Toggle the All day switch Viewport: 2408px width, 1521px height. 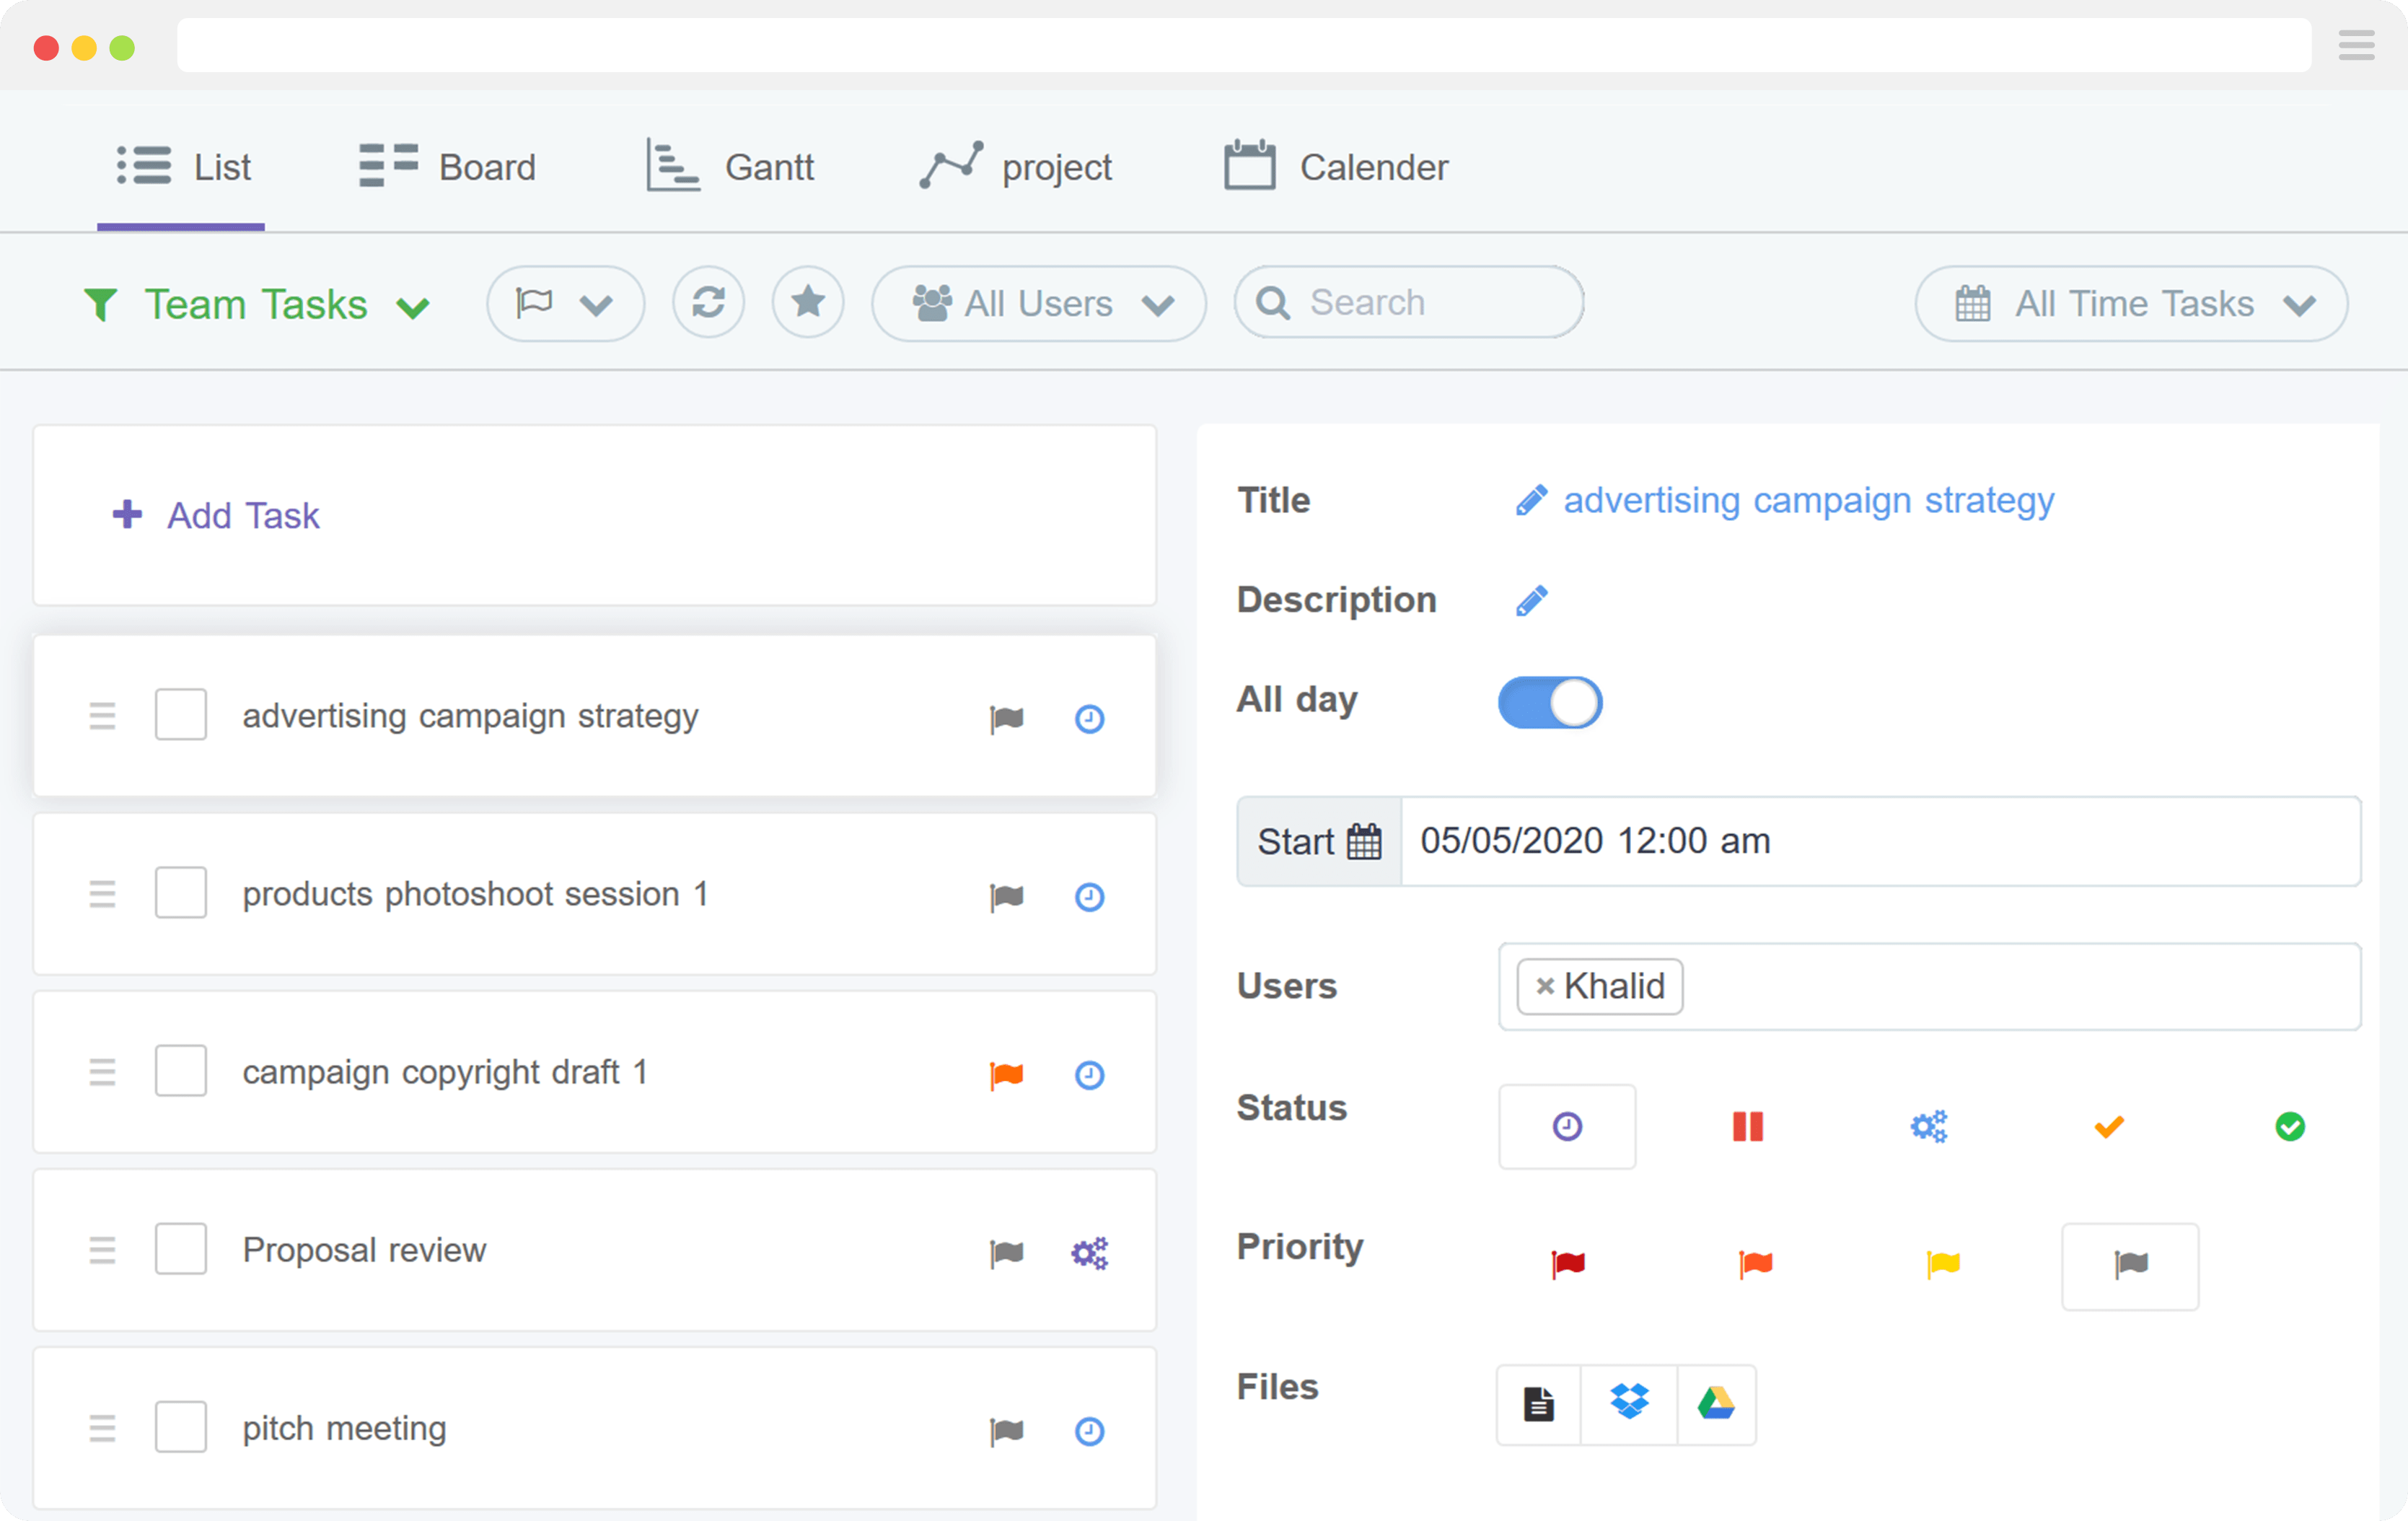[x=1549, y=703]
